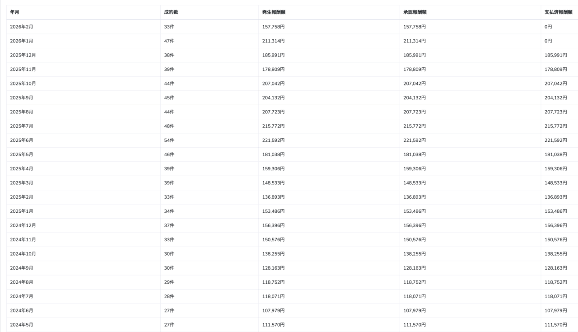Click the 28件 count for 2024年7月
Viewport: 578px width, 332px height.
coord(169,296)
